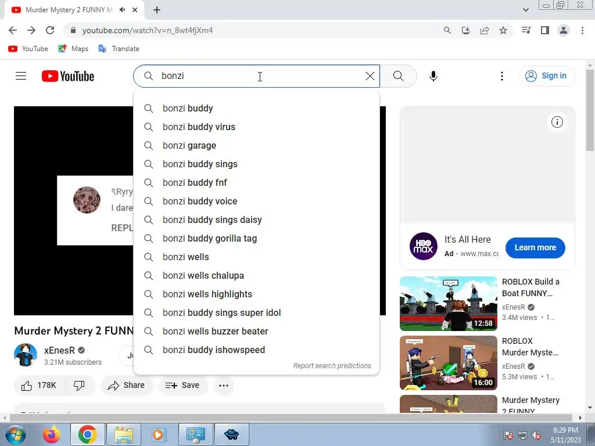Screen dimensions: 595x446
Task: Choose bonzi buddy gorilla tag suggestion
Action: [x=256, y=239]
